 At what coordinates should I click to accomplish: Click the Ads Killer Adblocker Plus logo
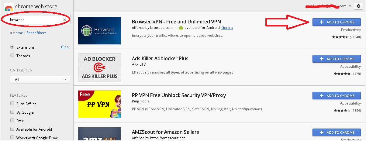pyautogui.click(x=99, y=67)
